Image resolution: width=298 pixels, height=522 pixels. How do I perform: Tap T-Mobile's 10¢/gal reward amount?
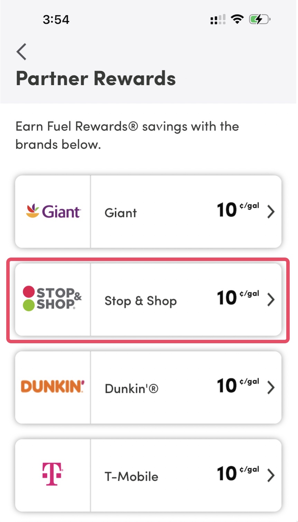[238, 473]
